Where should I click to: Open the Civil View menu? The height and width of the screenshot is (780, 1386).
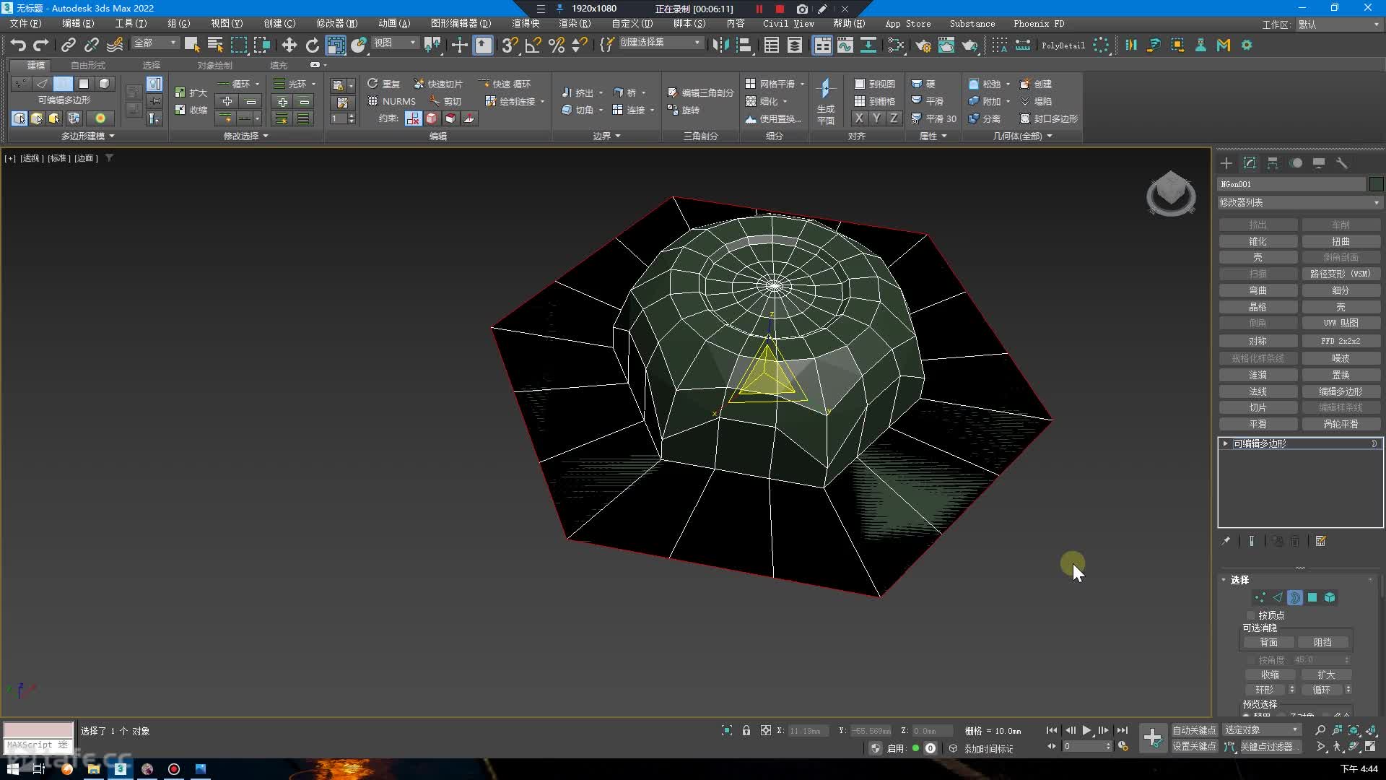[788, 24]
